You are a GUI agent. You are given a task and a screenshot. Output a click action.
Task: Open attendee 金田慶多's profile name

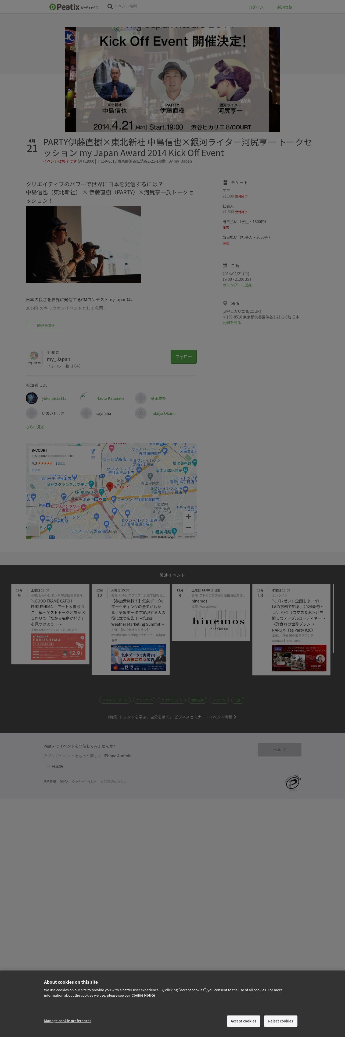point(158,398)
